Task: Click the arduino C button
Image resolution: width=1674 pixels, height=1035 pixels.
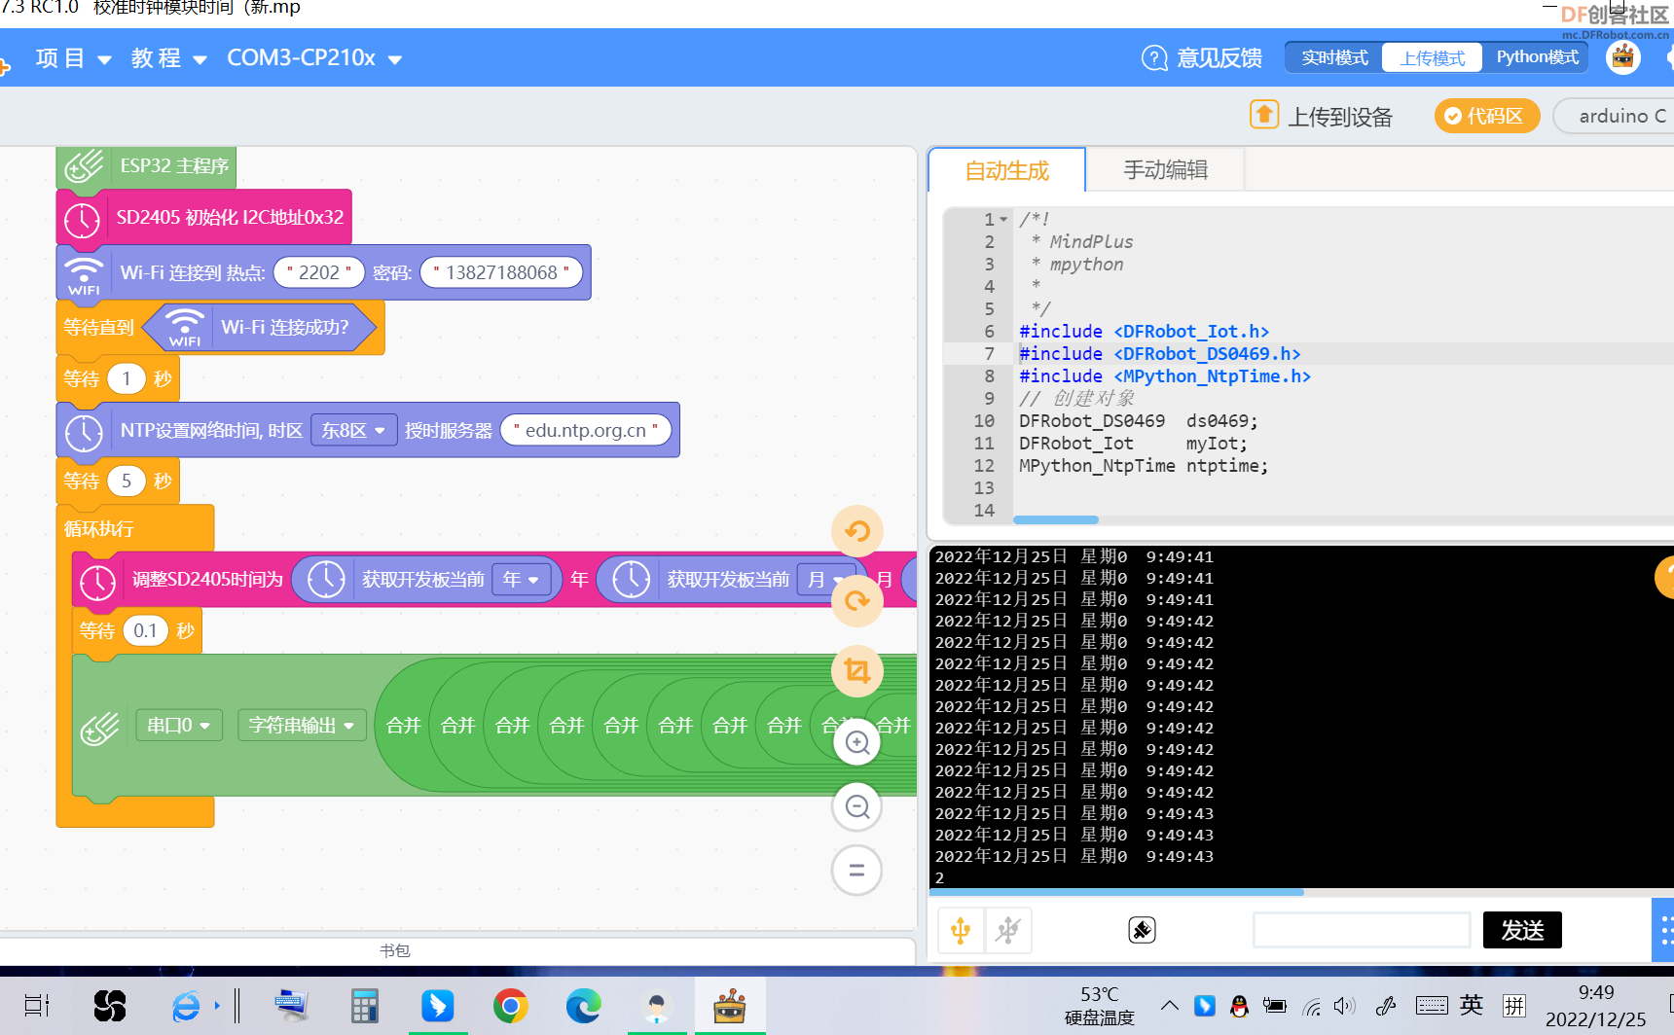Action: 1616,116
